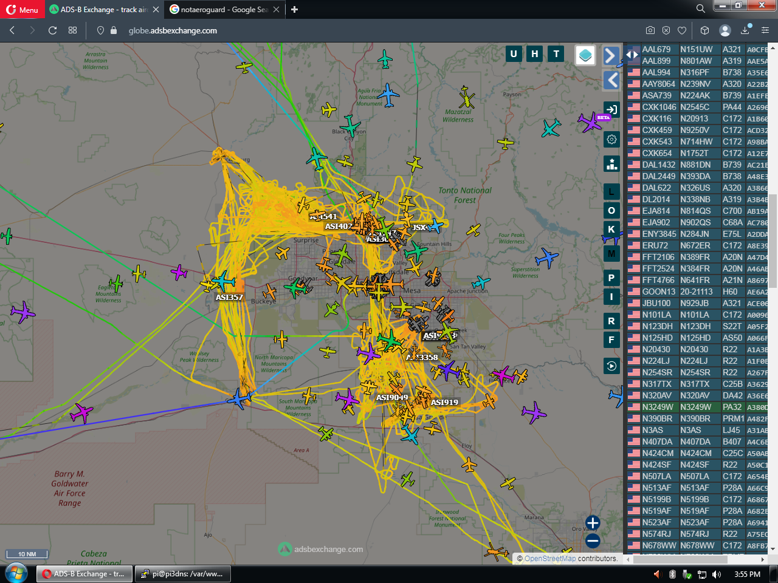Image resolution: width=778 pixels, height=583 pixels.
Task: Open the Opera Menu
Action: pos(22,10)
